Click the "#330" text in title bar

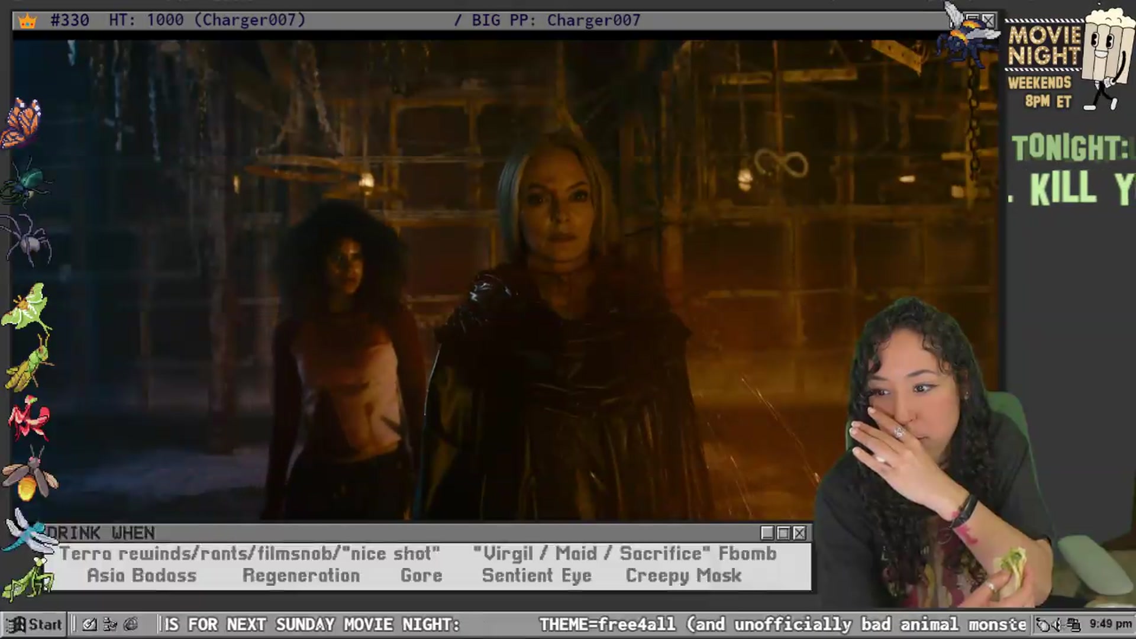[x=70, y=21]
